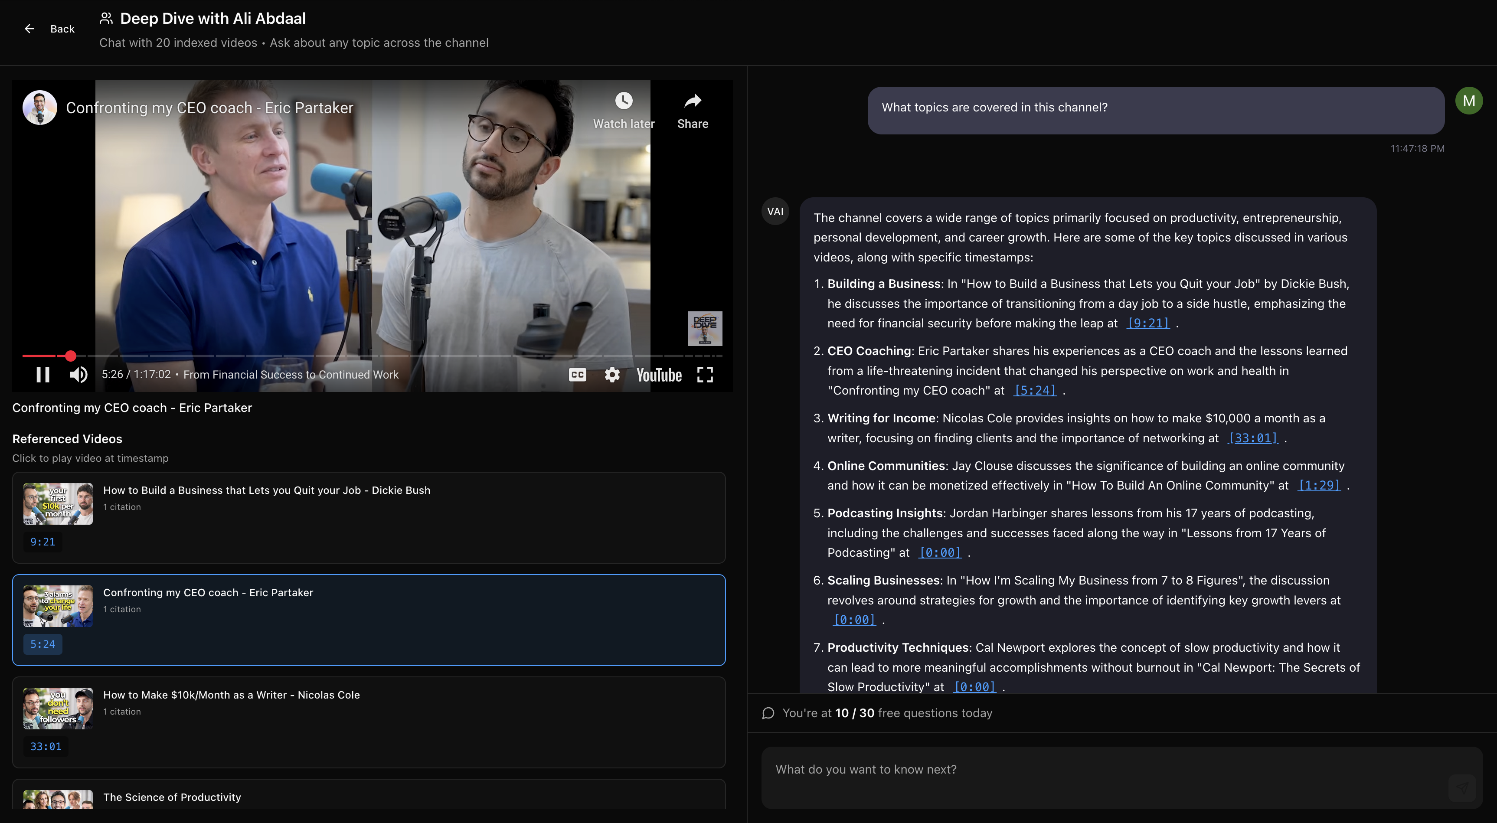Click the send message paper plane icon
Image resolution: width=1497 pixels, height=823 pixels.
(x=1461, y=788)
